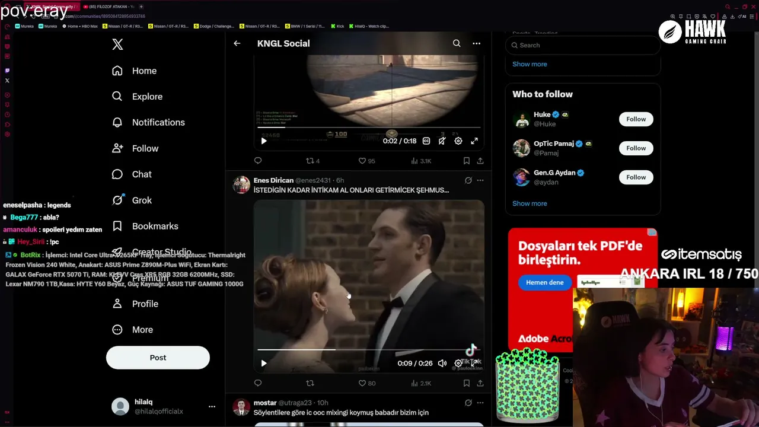Open Home • HBO Max bookmark

[x=80, y=26]
